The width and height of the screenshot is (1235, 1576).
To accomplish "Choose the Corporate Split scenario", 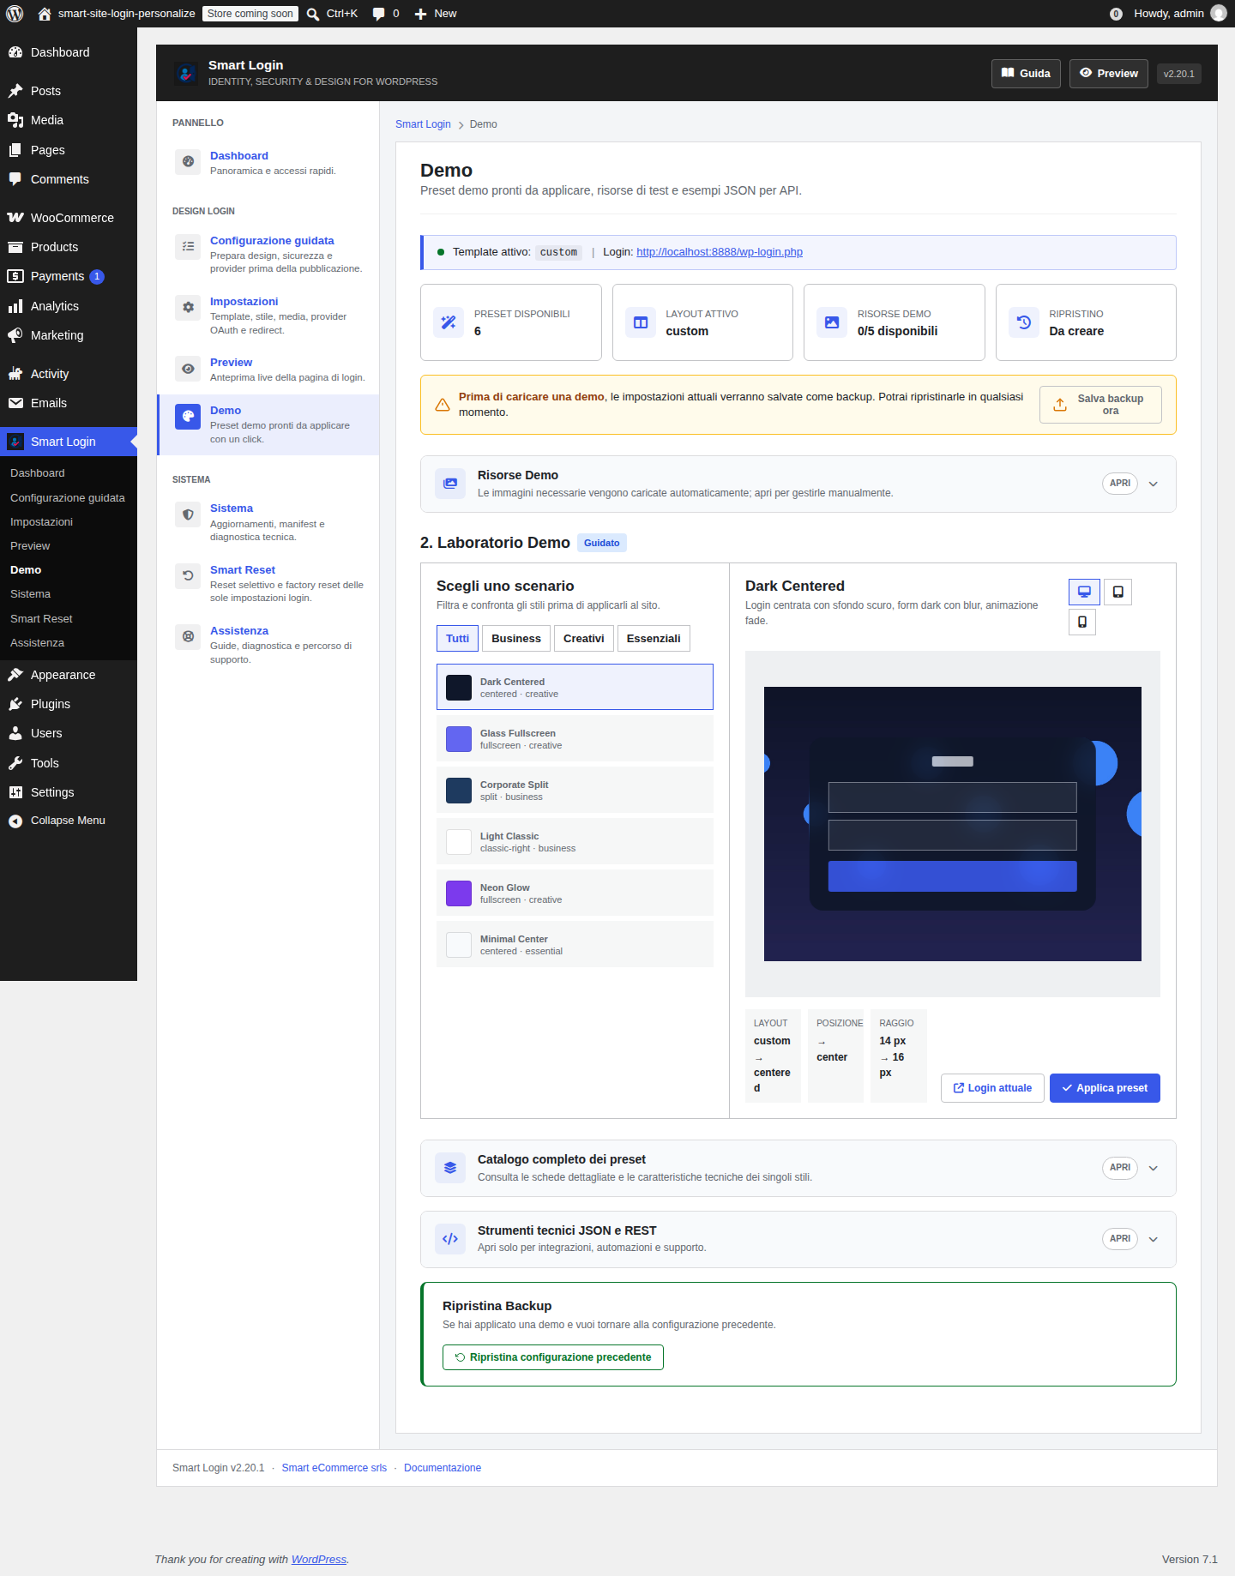I will pos(575,790).
